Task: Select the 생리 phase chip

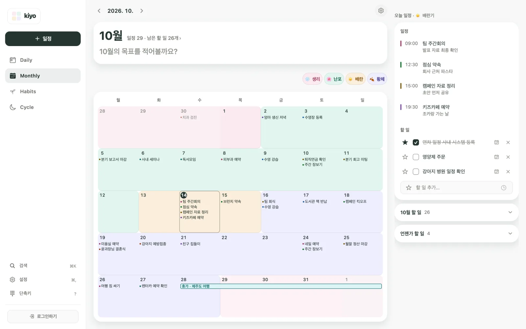Action: [x=312, y=79]
